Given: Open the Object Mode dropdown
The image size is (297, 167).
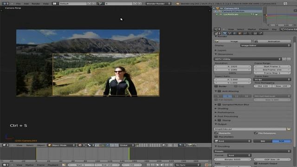Looking at the screenshot, I should click(61, 145).
